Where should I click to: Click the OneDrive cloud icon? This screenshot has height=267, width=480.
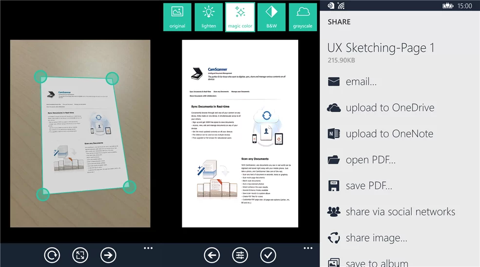tap(334, 108)
